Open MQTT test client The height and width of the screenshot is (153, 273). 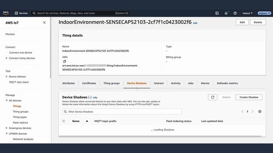point(19,82)
